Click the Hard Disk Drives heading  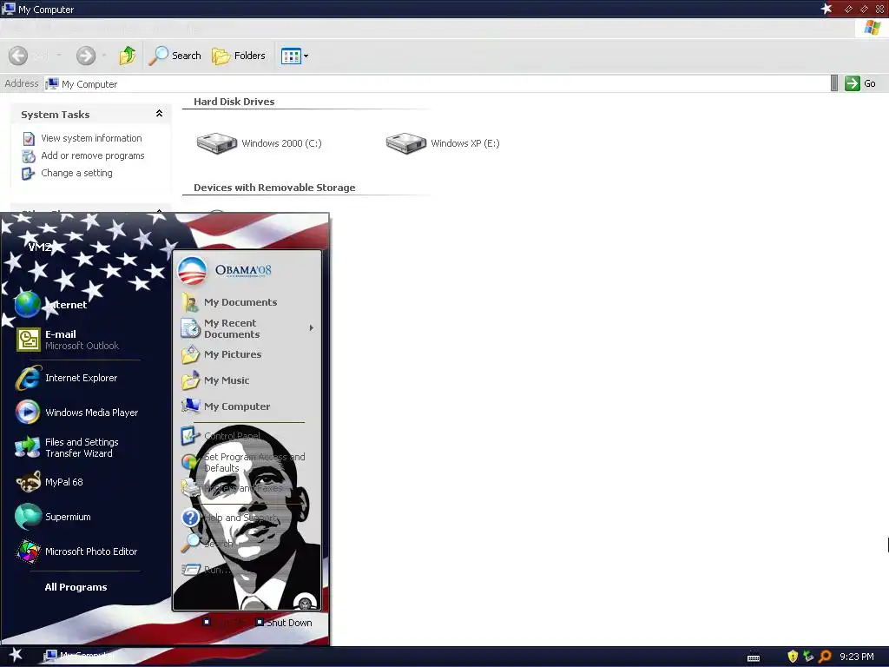click(234, 102)
